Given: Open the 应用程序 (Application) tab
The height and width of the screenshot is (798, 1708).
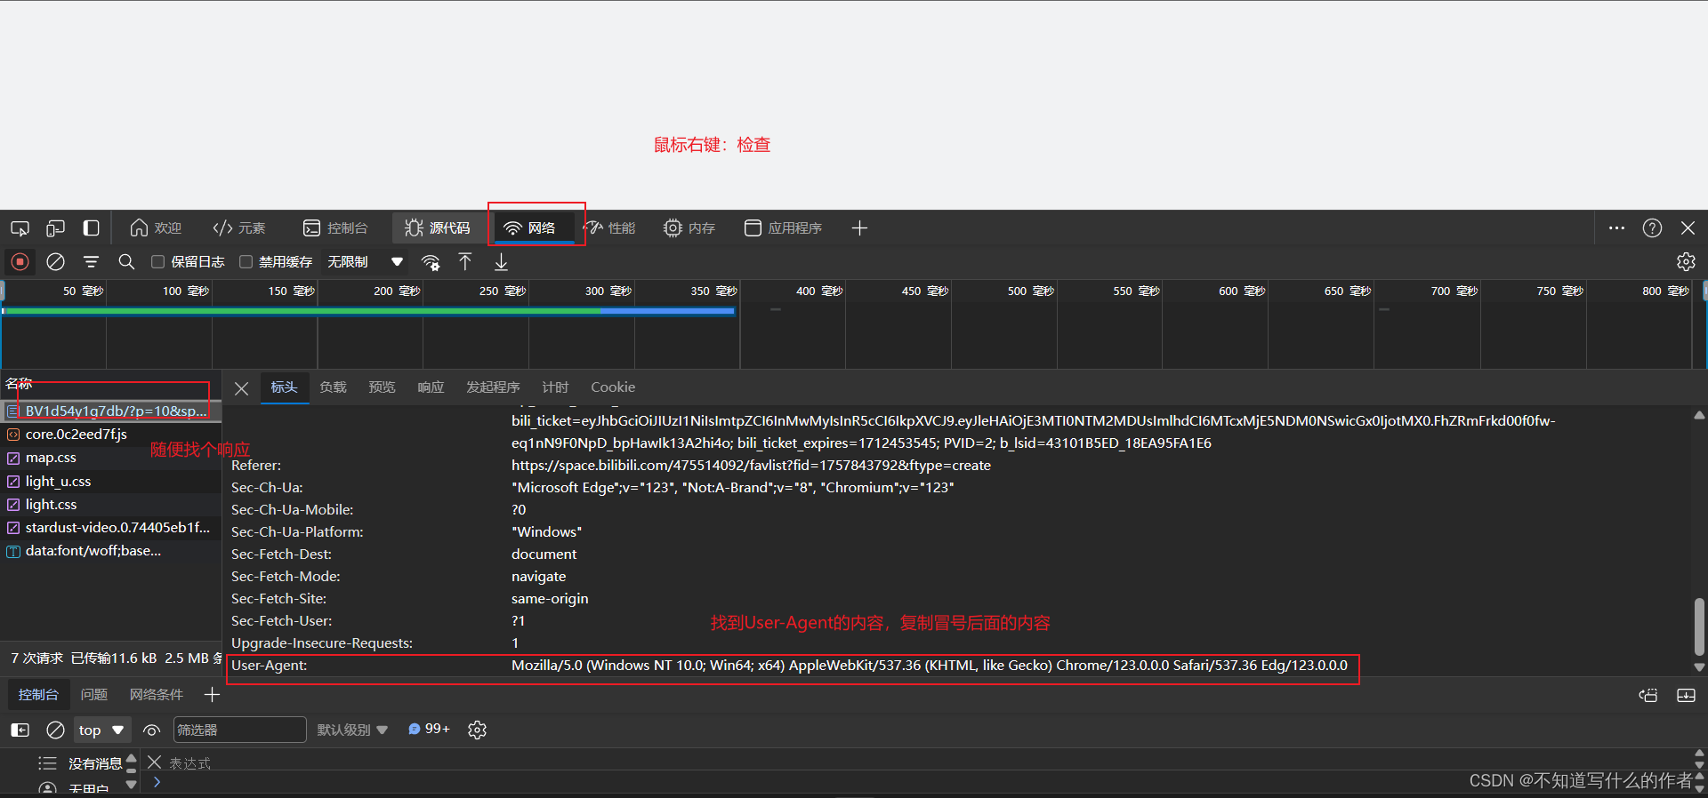Looking at the screenshot, I should click(783, 228).
